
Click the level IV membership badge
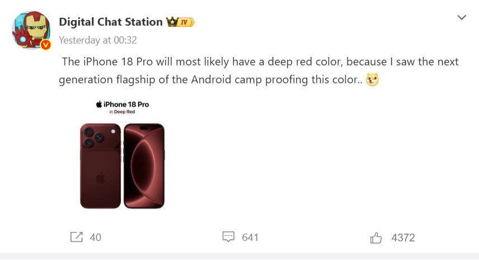(x=187, y=22)
